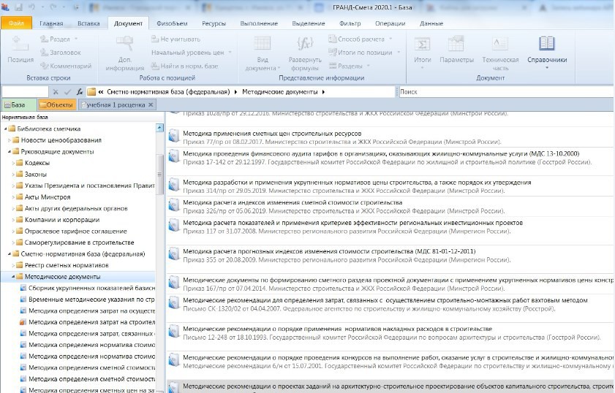Collapse the Руководящие документы folder
Screen dimensions: 615x393
(x=10, y=152)
